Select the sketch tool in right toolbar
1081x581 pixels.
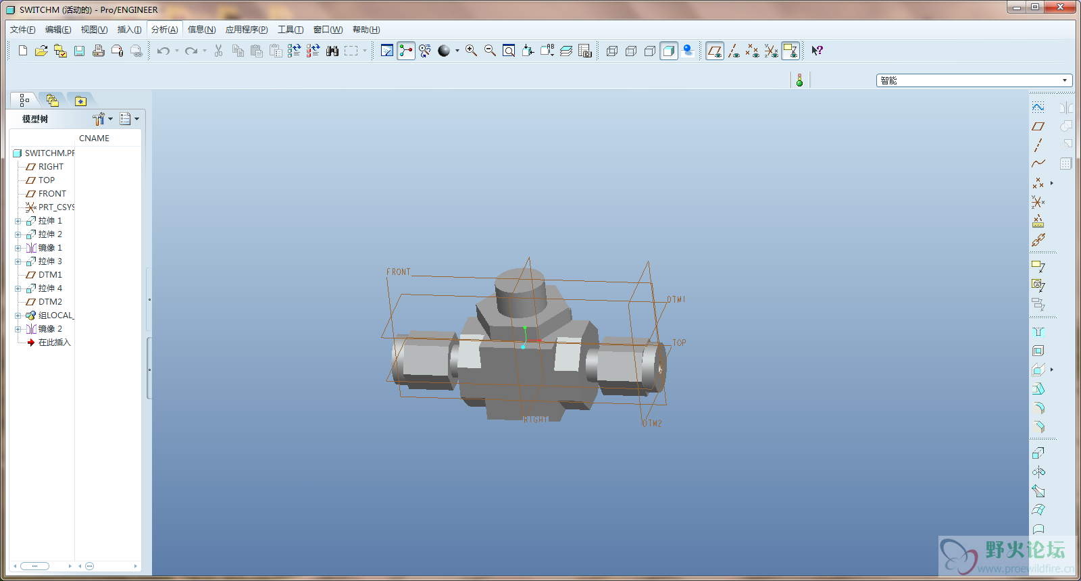tap(1038, 107)
